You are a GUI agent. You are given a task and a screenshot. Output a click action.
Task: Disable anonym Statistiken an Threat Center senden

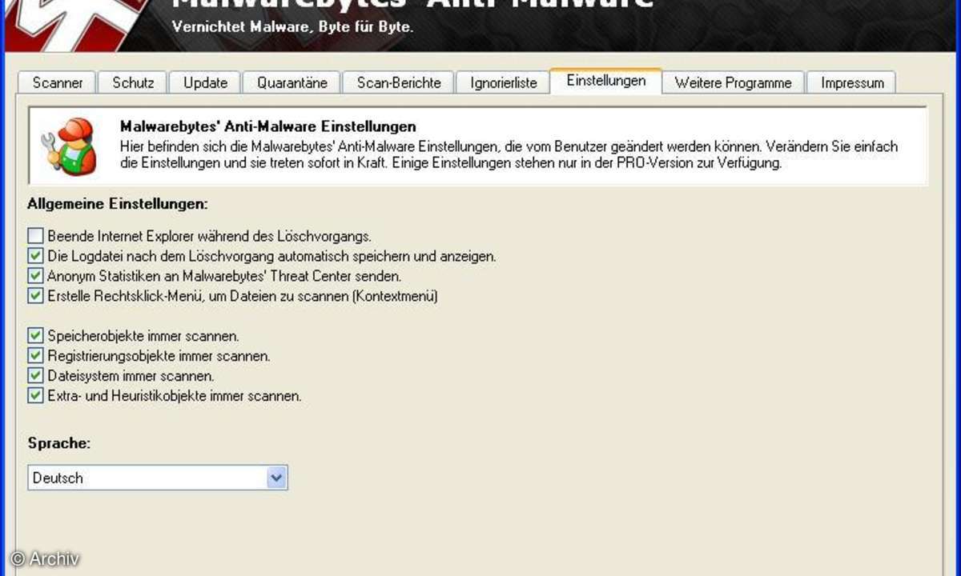[35, 275]
